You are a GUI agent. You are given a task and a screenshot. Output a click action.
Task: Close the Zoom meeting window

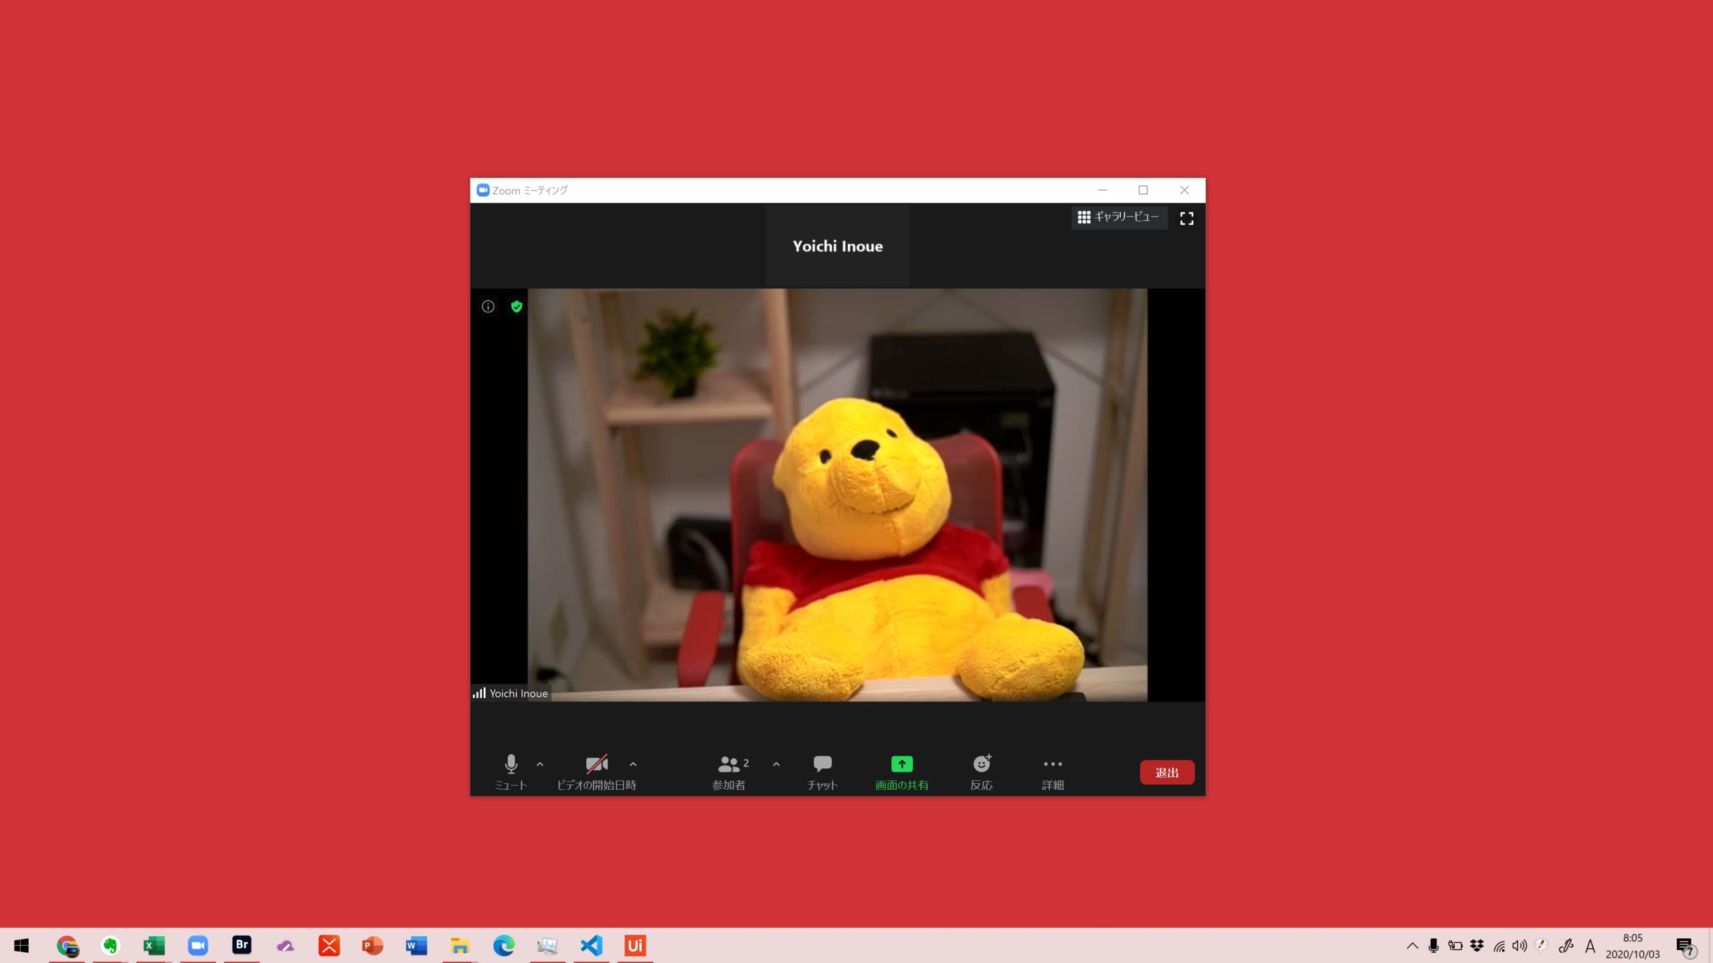(1184, 191)
